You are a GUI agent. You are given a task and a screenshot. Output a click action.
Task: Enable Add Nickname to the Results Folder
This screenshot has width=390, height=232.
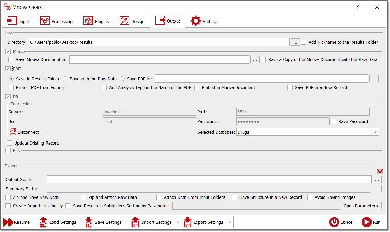[304, 42]
